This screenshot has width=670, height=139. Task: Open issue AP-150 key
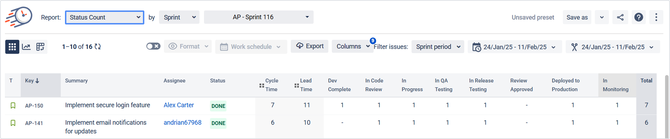click(34, 105)
